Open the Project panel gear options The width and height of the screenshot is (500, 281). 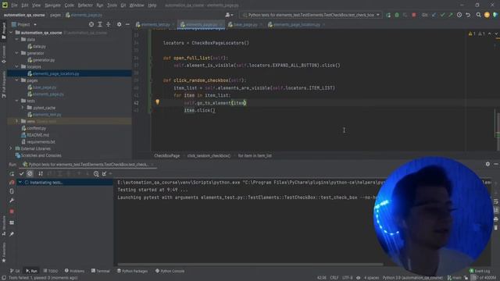coord(119,24)
